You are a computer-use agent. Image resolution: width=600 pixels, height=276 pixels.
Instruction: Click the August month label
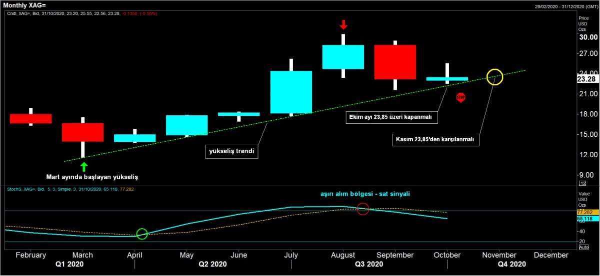click(x=343, y=255)
